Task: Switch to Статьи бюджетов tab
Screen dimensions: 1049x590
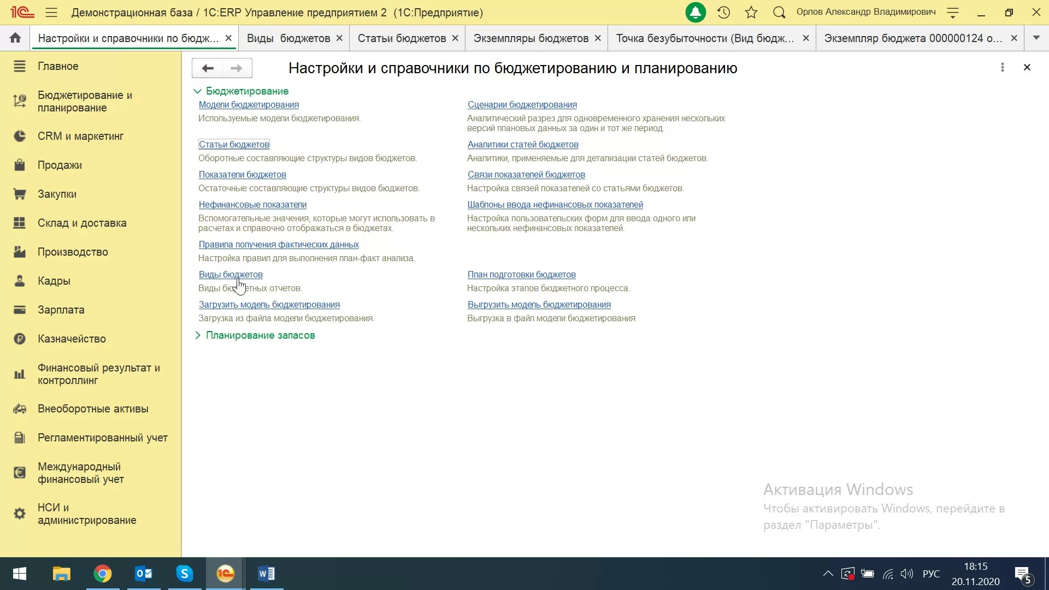Action: tap(402, 38)
